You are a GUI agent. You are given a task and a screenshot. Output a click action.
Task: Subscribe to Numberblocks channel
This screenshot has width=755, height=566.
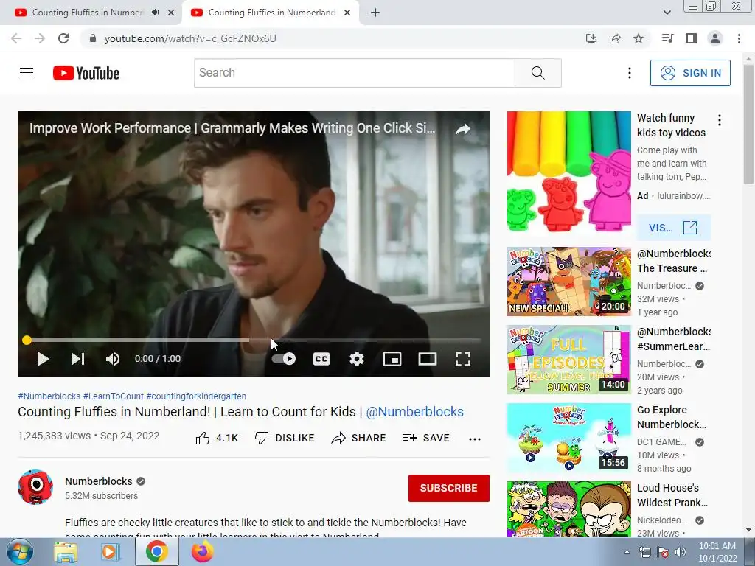pyautogui.click(x=449, y=488)
